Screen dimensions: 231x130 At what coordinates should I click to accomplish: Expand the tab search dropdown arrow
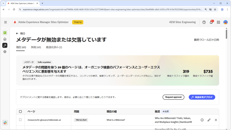click(3, 3)
